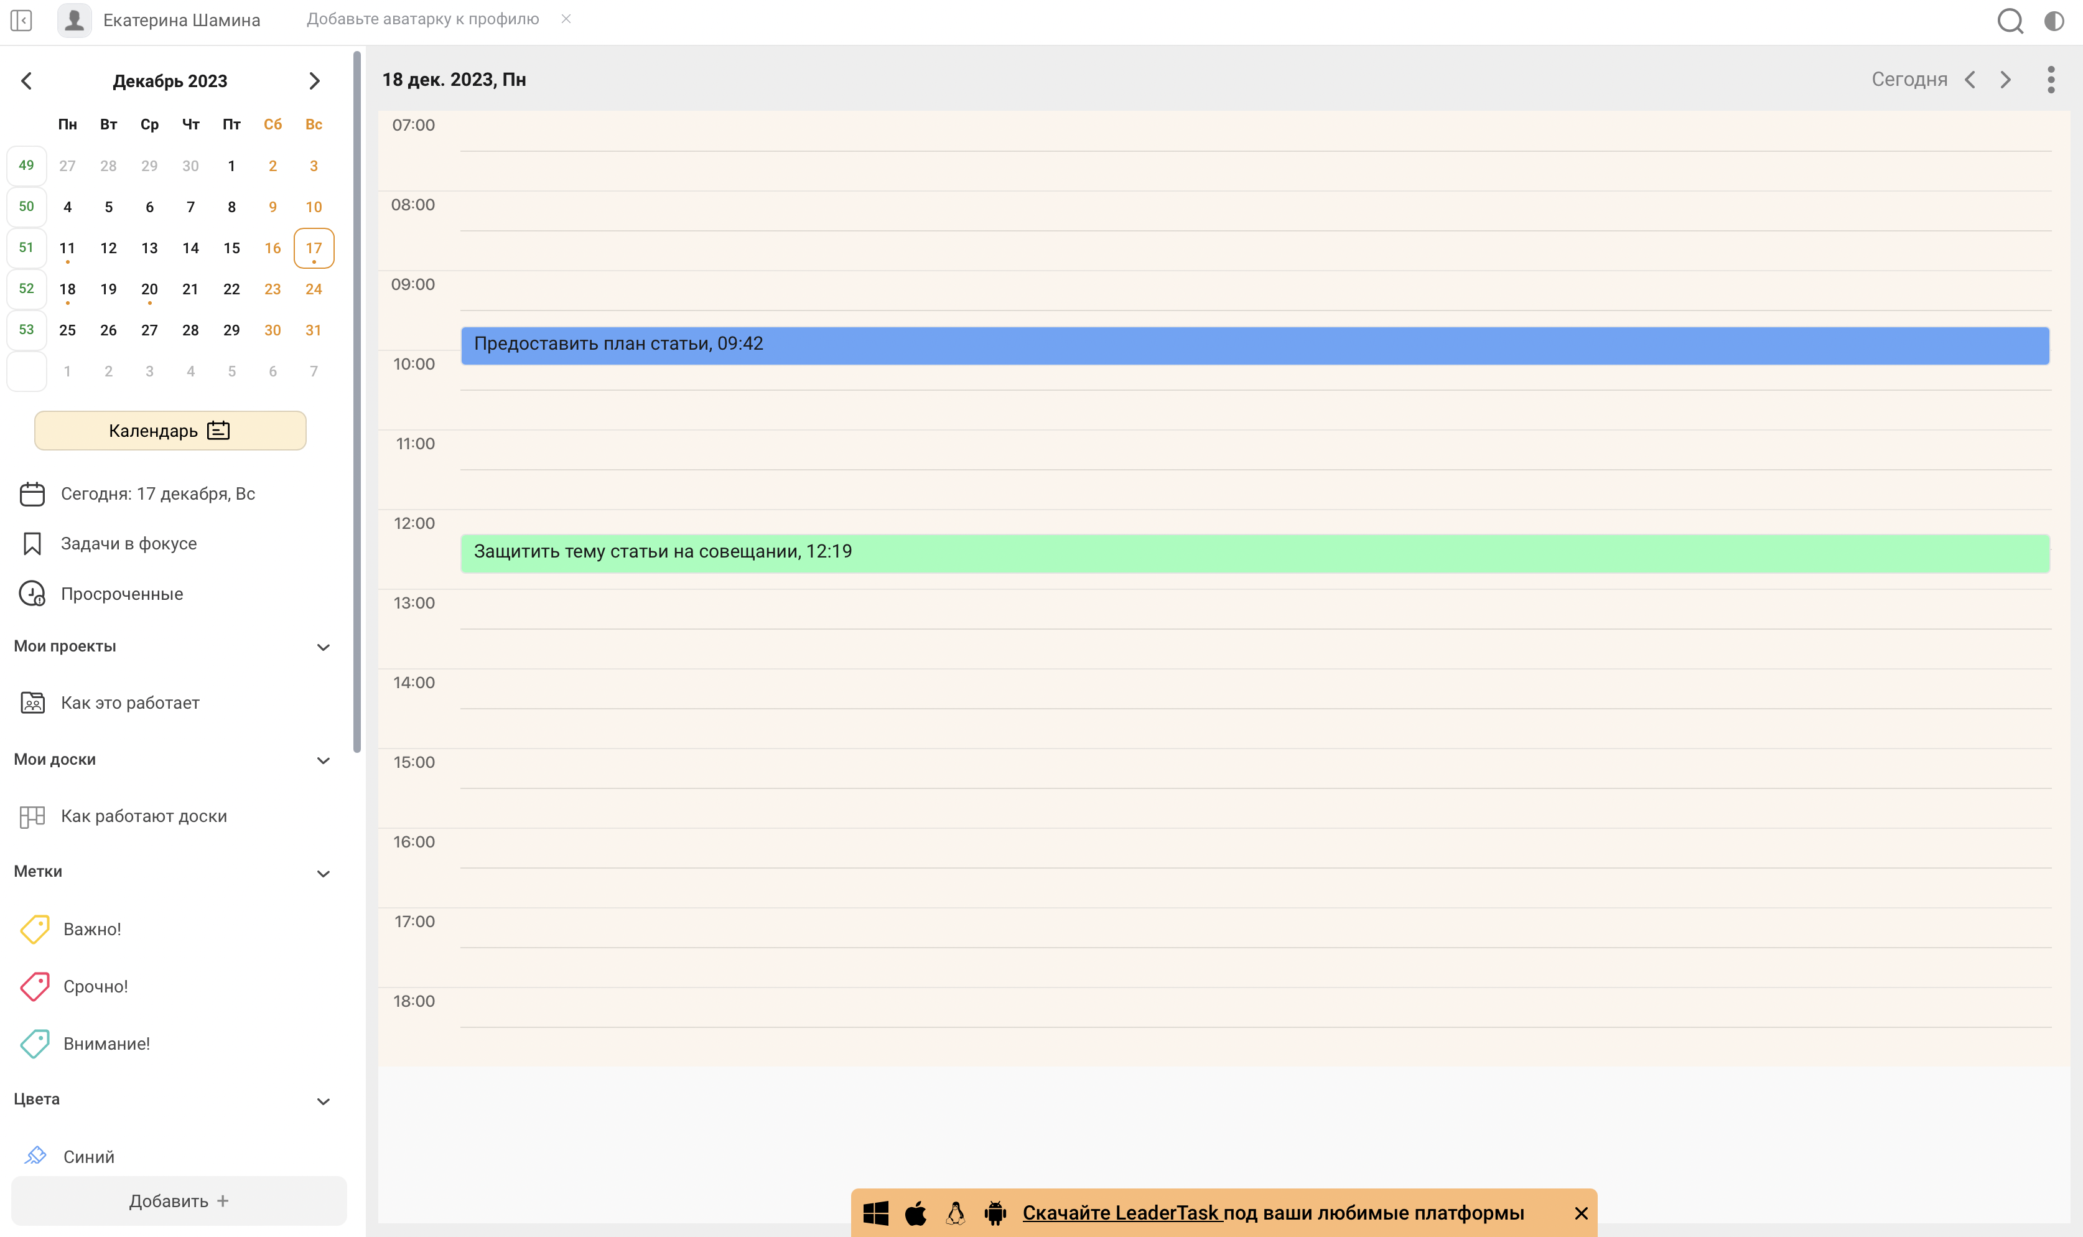Open search with the magnifier icon

pyautogui.click(x=2010, y=21)
